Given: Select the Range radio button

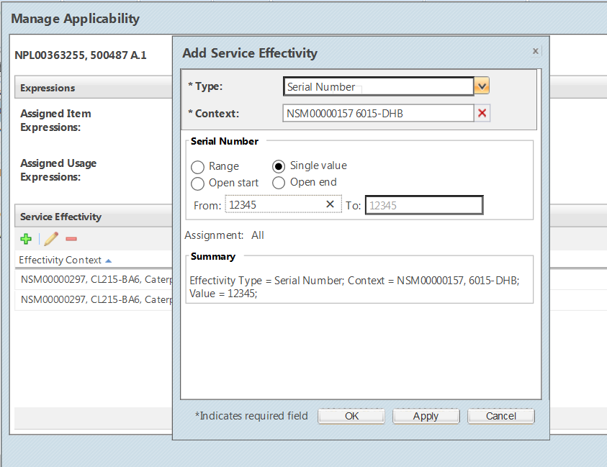Looking at the screenshot, I should point(198,166).
